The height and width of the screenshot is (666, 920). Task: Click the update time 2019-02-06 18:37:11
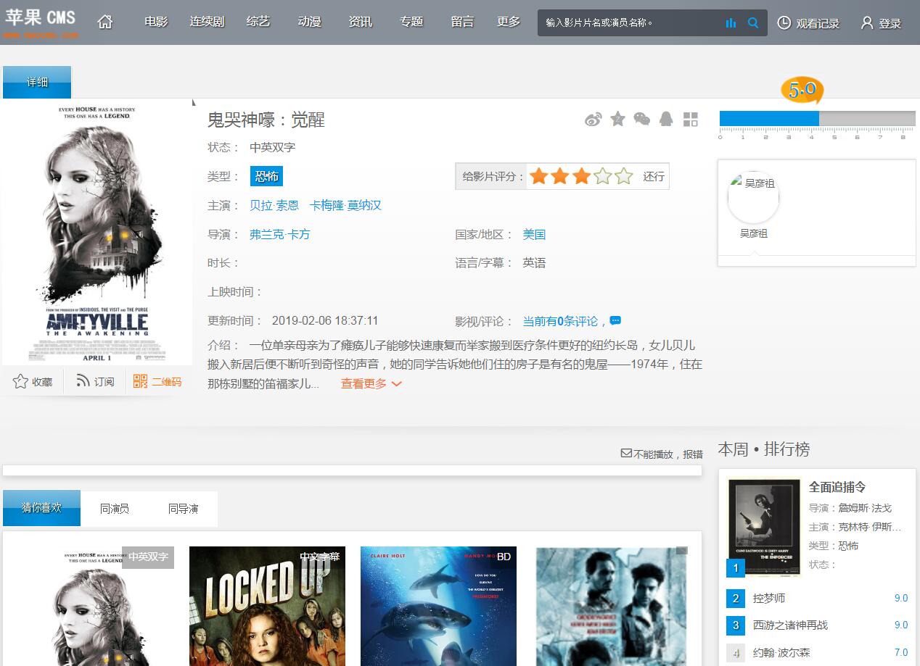pyautogui.click(x=325, y=320)
